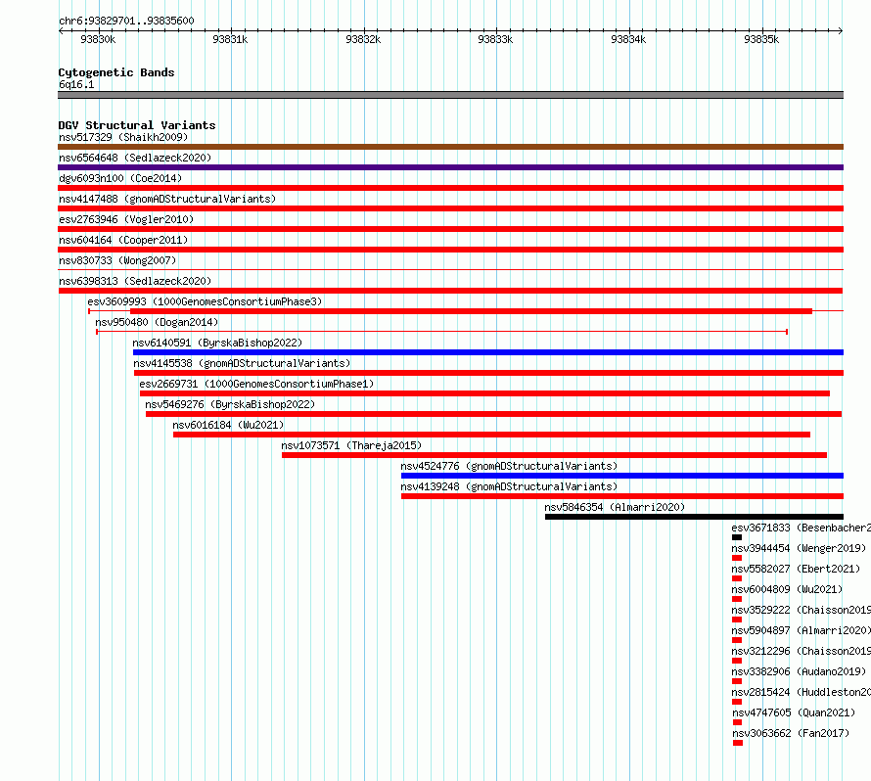871x781 pixels.
Task: Click the nsv4145538 (gnomADStructuralVariants) label
Action: 242,363
